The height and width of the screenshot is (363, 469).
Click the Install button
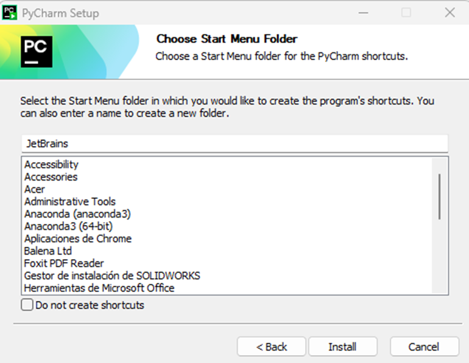(342, 347)
